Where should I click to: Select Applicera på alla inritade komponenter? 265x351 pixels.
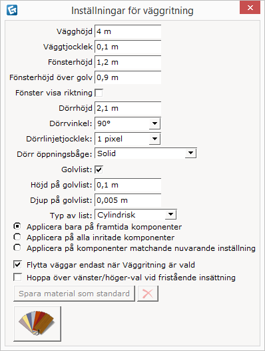pos(17,237)
